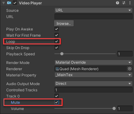Toggle the Loop checkbox
The width and height of the screenshot is (134, 114).
coord(57,41)
